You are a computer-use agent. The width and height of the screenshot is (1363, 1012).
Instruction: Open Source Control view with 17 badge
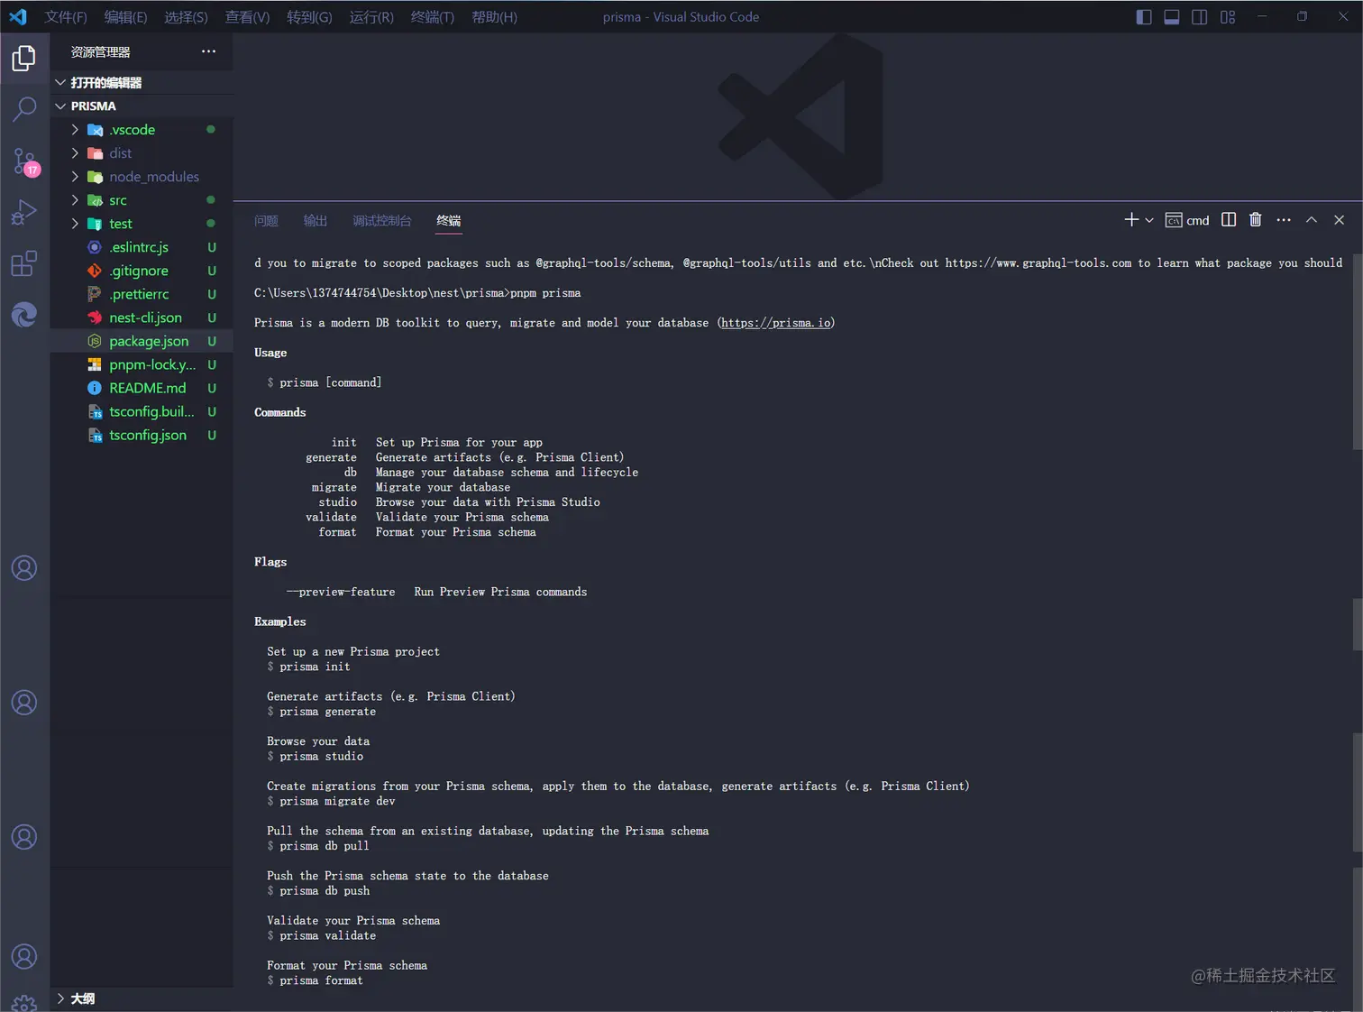(24, 161)
